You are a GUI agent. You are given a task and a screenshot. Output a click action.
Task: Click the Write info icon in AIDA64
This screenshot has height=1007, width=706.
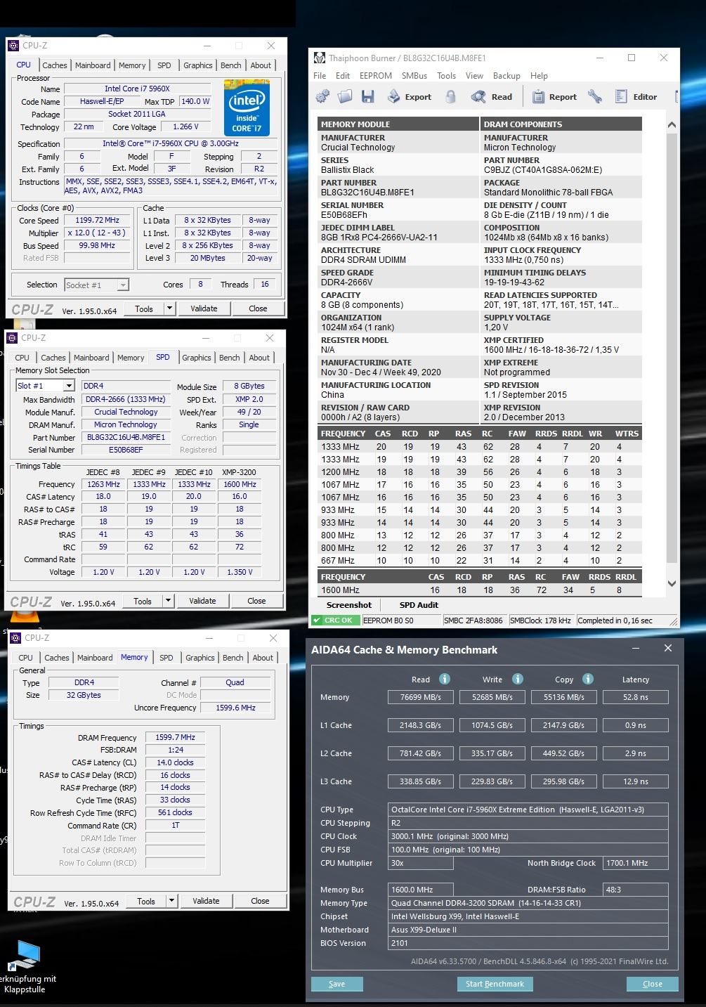[x=518, y=679]
